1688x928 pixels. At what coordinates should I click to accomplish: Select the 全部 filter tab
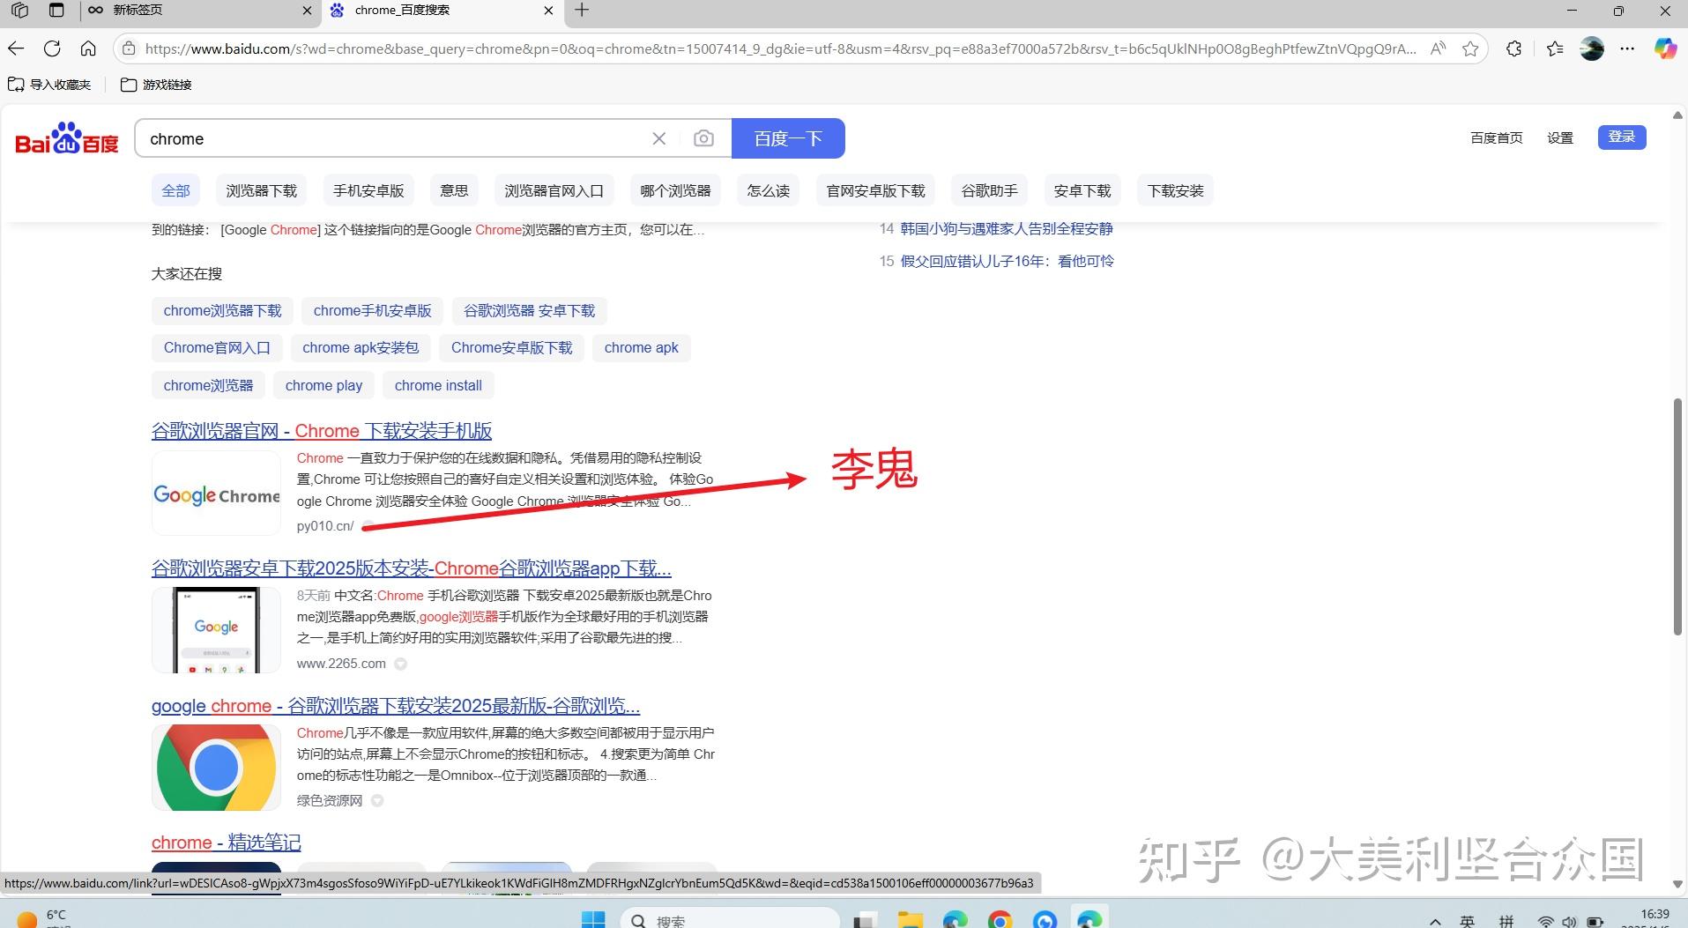click(175, 190)
